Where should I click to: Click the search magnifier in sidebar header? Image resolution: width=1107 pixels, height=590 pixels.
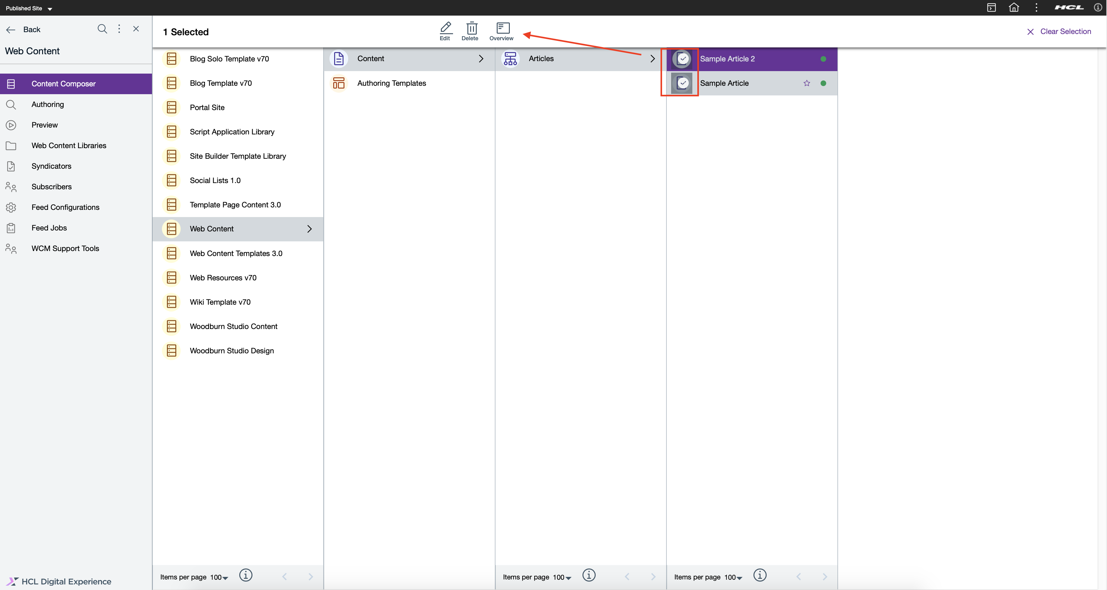tap(102, 29)
